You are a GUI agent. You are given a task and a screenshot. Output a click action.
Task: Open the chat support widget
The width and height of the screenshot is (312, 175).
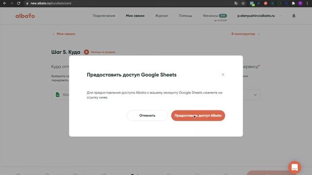[x=294, y=167]
